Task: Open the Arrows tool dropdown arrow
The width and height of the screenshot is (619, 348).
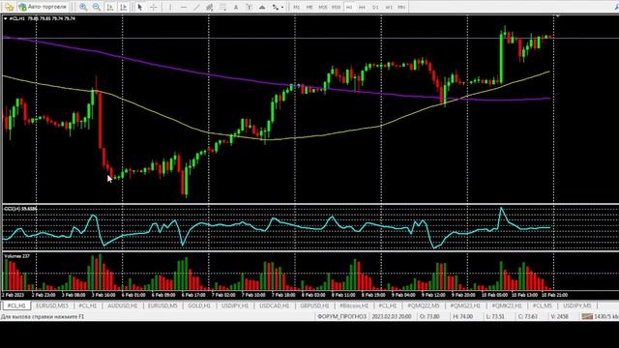Action: click(x=282, y=7)
